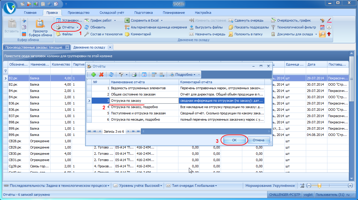The image size is (358, 200).
Task: Click the red up arrow ribbon icon
Action: coord(329,34)
